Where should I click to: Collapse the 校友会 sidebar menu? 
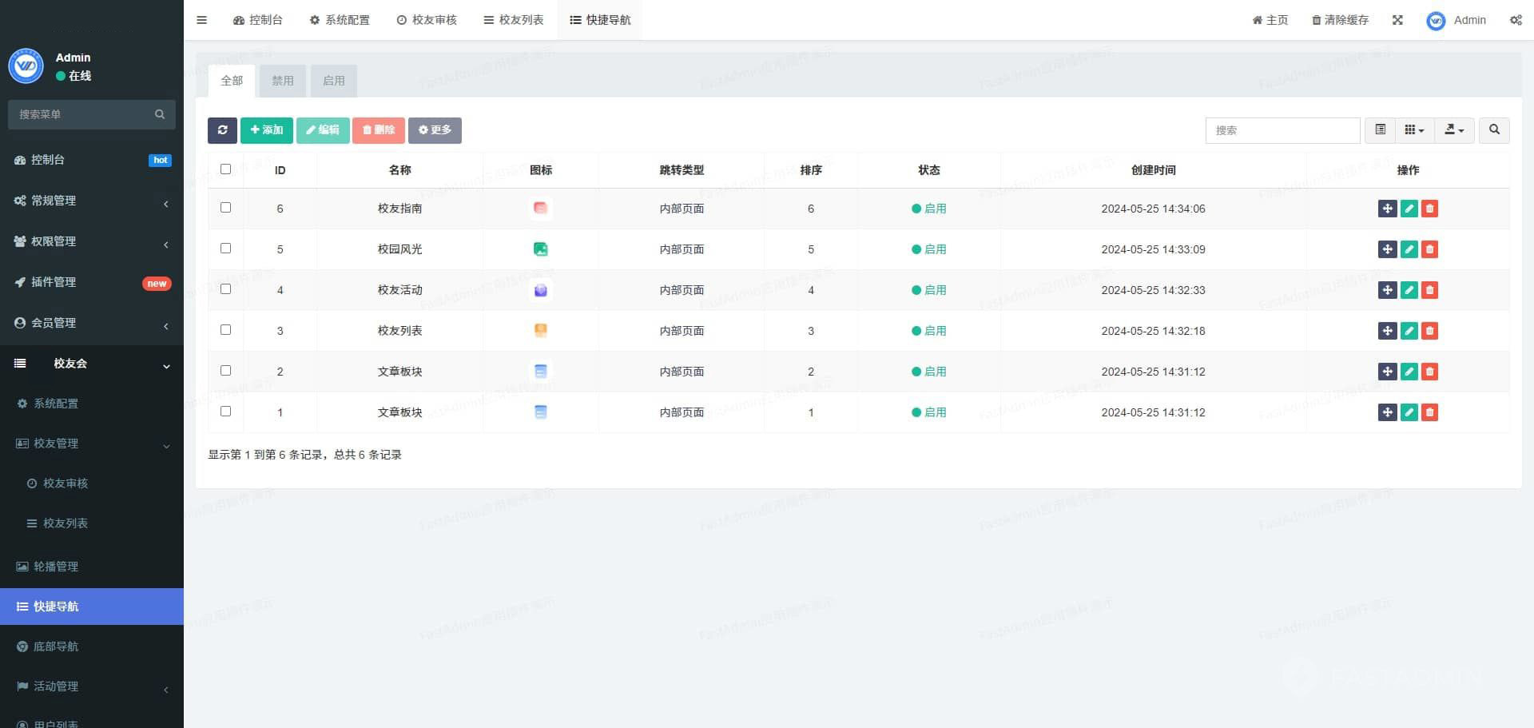point(92,364)
